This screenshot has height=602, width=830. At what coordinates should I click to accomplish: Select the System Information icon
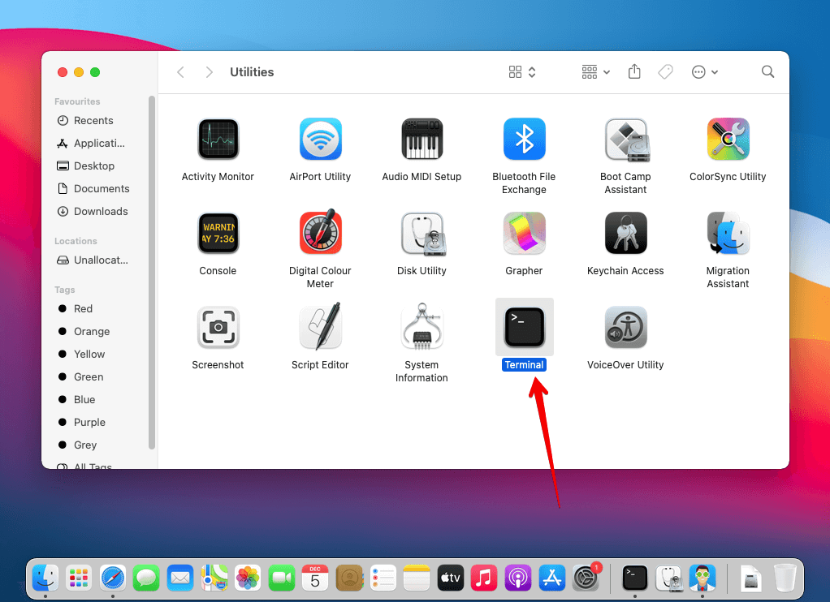[x=421, y=326]
